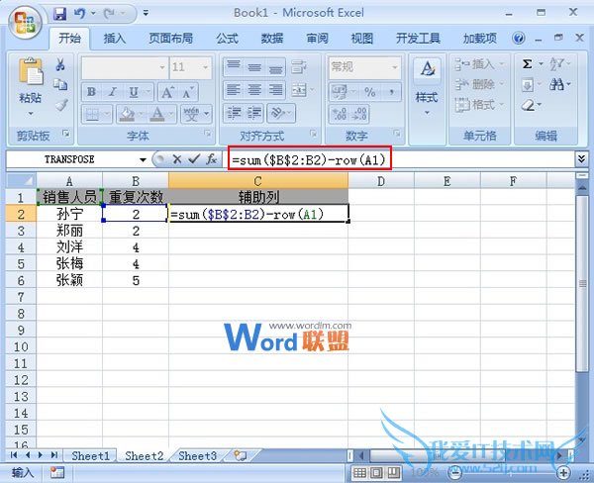Customize Quick Access Toolbar dropdown
Screen dimensions: 594x483
coord(146,13)
